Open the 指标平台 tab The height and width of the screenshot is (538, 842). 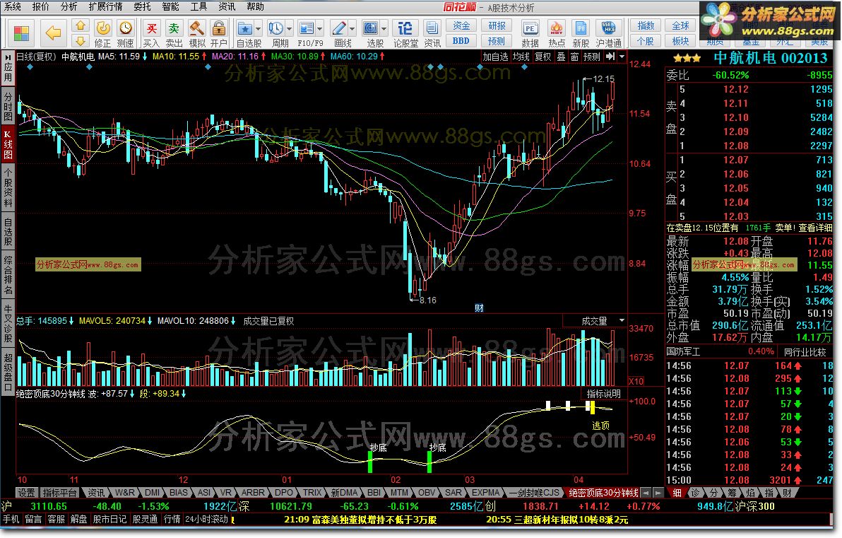click(59, 492)
